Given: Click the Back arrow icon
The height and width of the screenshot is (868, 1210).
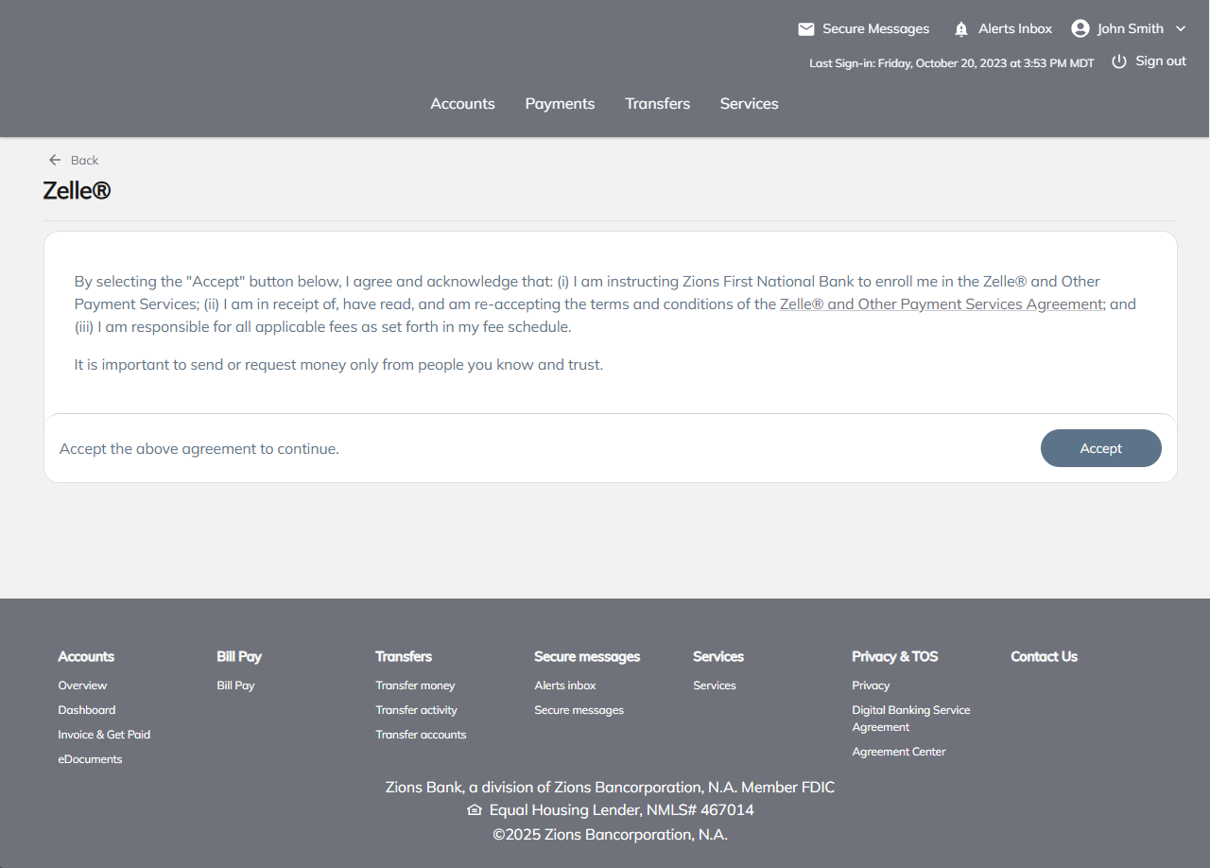Looking at the screenshot, I should (x=55, y=160).
